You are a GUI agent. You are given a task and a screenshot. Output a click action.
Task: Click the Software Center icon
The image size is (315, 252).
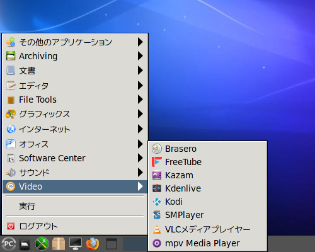pos(11,158)
